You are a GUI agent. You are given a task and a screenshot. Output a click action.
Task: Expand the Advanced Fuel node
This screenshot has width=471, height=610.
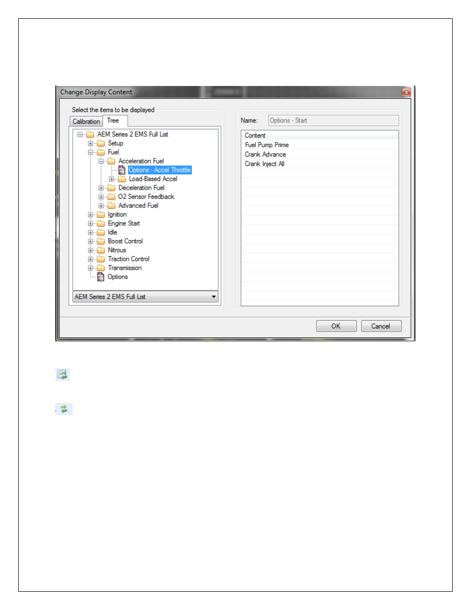(x=101, y=205)
